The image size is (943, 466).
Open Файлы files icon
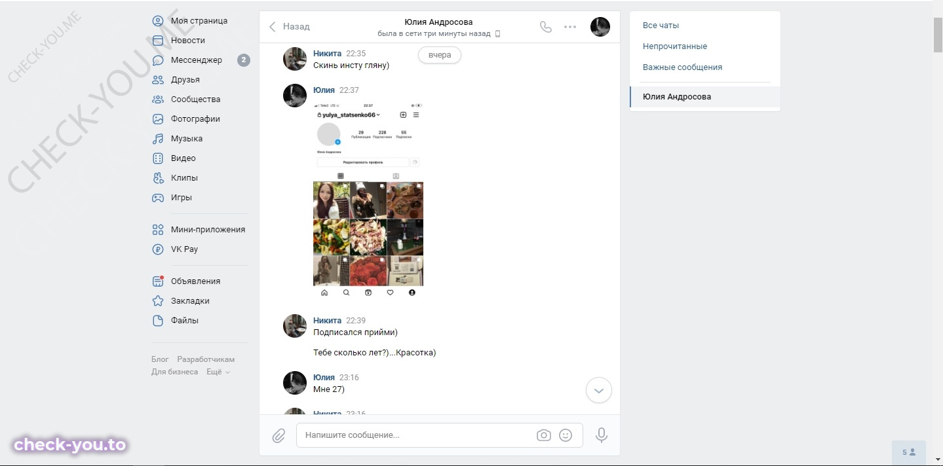158,321
